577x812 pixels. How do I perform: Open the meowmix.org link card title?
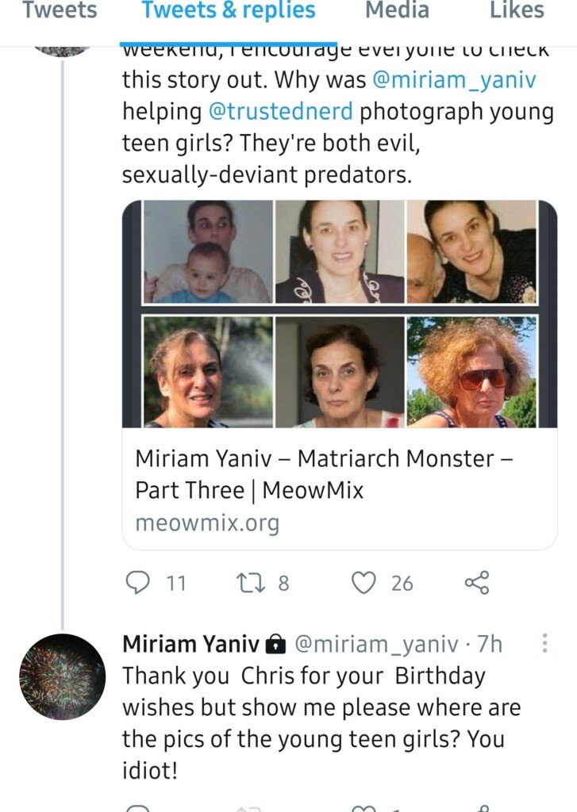coord(324,474)
